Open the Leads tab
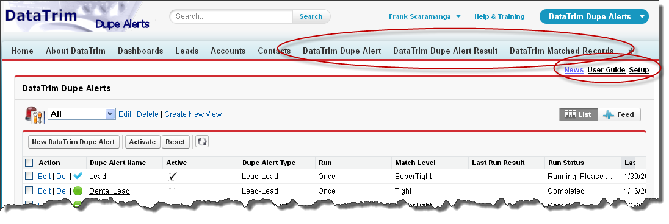The image size is (669, 224). coord(187,51)
